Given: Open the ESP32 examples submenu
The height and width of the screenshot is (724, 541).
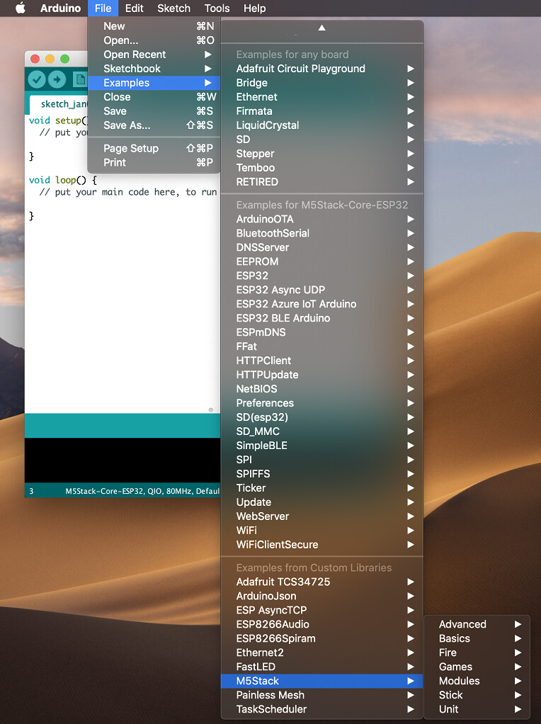Looking at the screenshot, I should 322,276.
